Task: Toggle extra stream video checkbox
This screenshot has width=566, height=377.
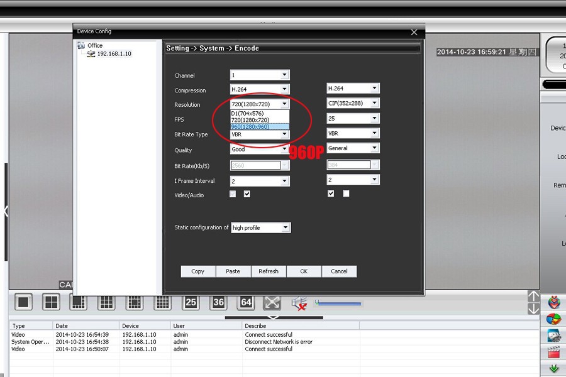Action: [331, 194]
